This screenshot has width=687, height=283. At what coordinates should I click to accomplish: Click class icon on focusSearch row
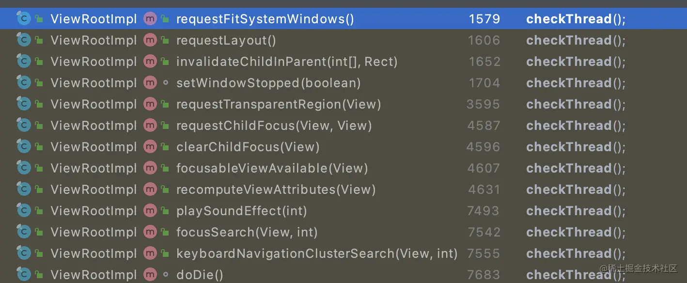[23, 232]
